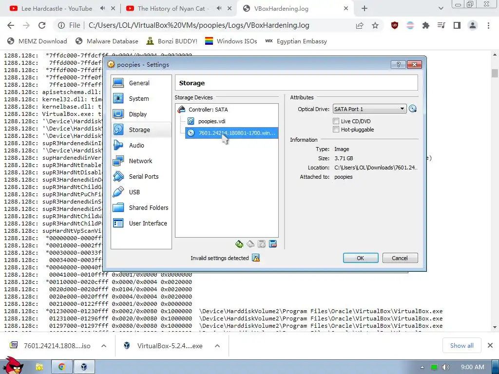Select poopies.vdi hard disk in storage tree
Viewport: 499px width, 374px height.
[211, 121]
